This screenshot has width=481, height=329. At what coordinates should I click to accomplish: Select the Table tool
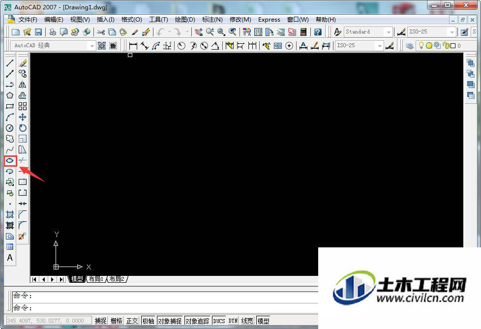point(10,247)
